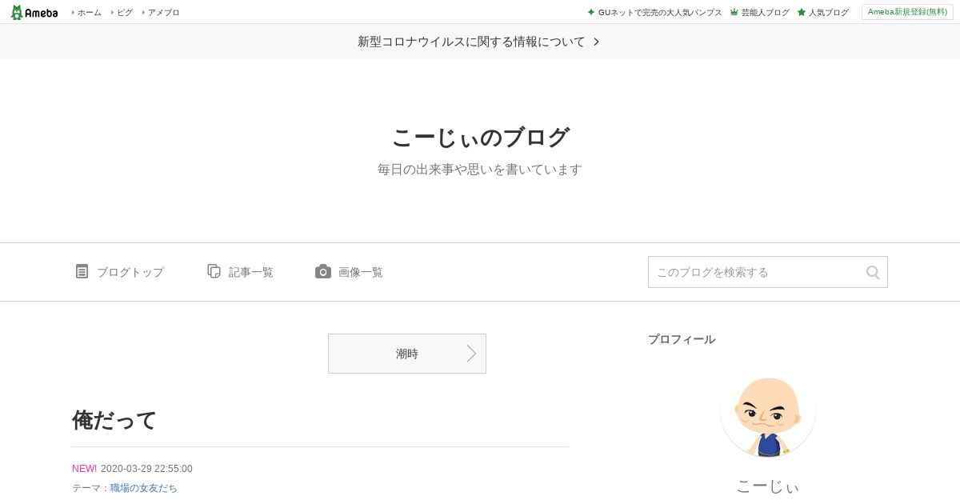This screenshot has width=960, height=504.
Task: Open the blog title こーじぃのブログ
Action: tap(480, 138)
